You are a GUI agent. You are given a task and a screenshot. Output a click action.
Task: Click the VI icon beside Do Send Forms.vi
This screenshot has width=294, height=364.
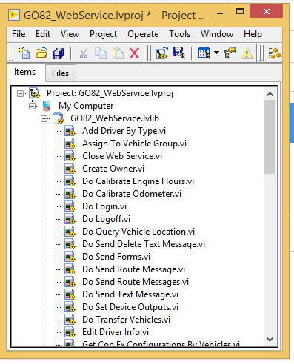pos(70,257)
